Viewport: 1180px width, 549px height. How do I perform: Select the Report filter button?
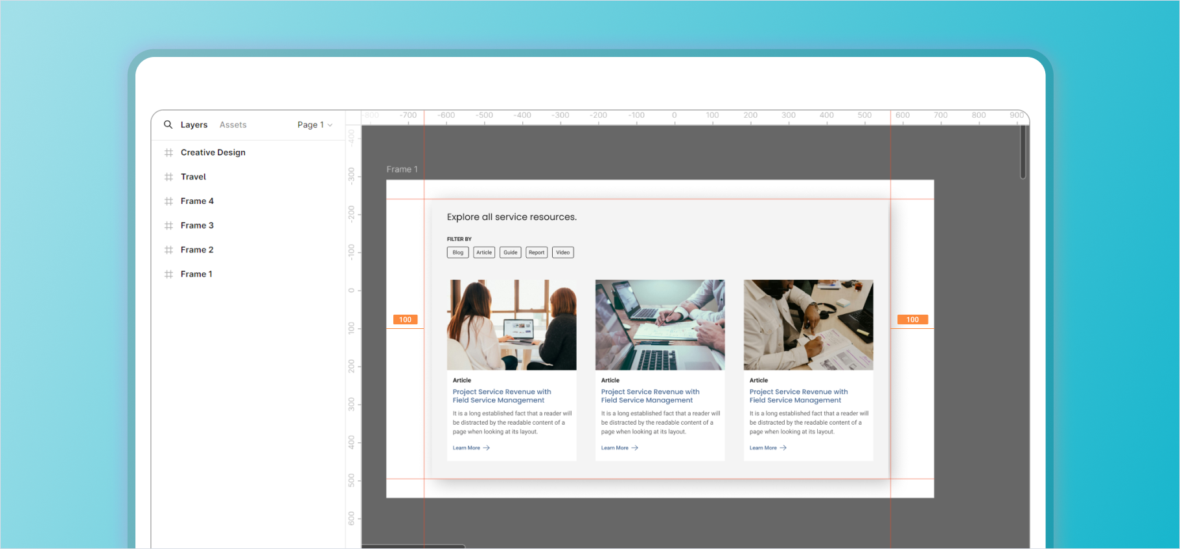[537, 252]
